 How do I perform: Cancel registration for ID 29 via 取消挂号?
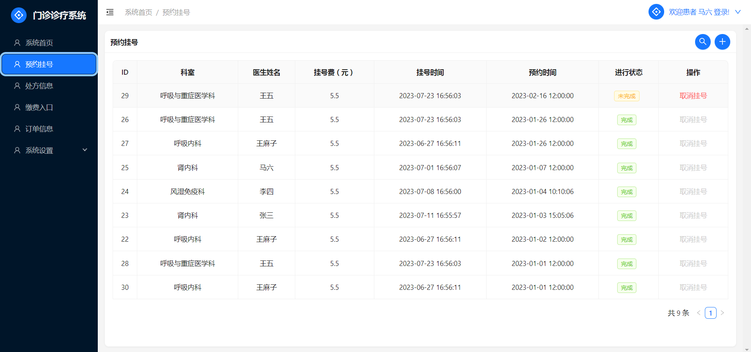click(693, 96)
